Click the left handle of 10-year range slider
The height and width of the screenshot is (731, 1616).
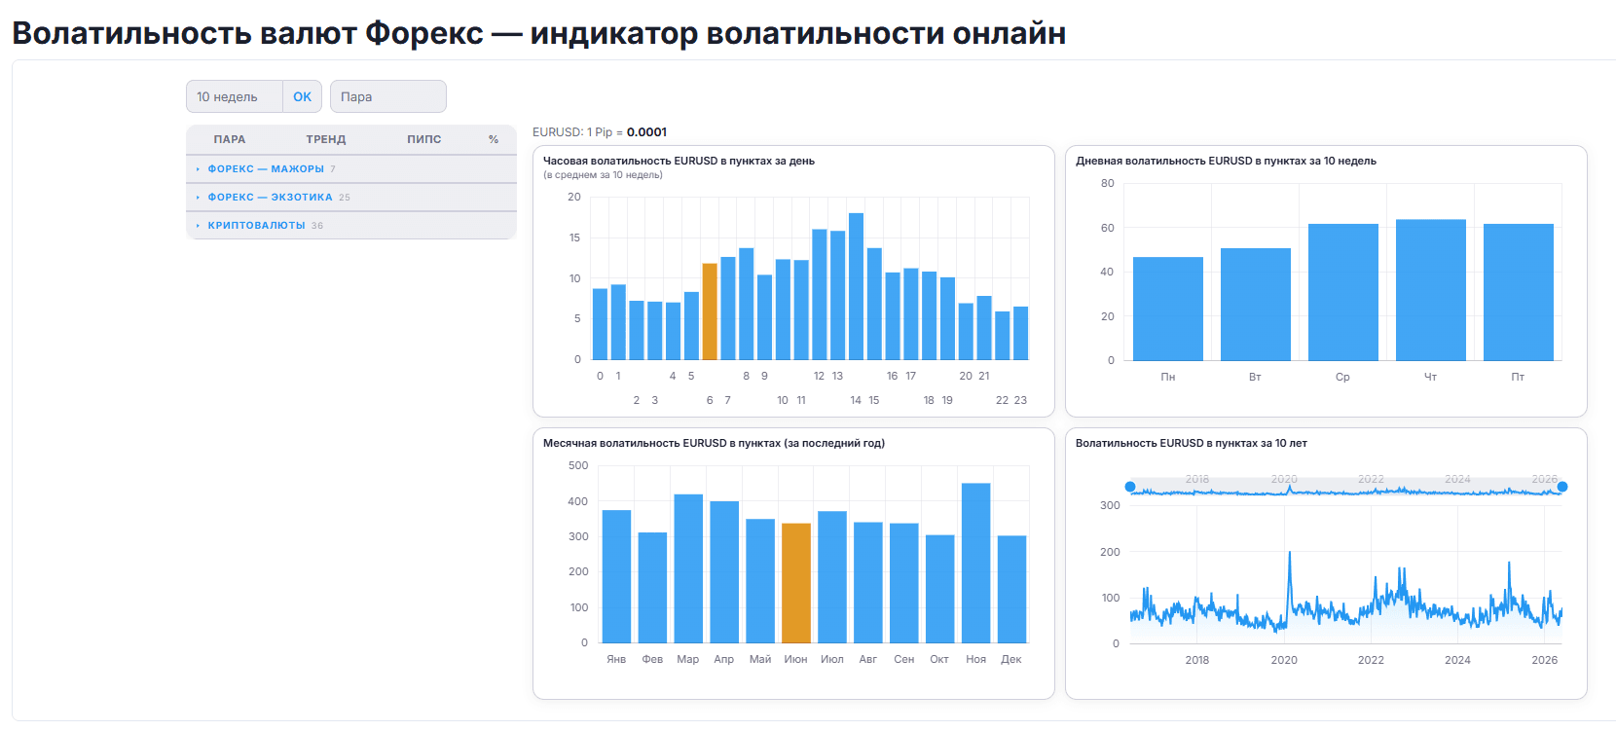[x=1130, y=487]
